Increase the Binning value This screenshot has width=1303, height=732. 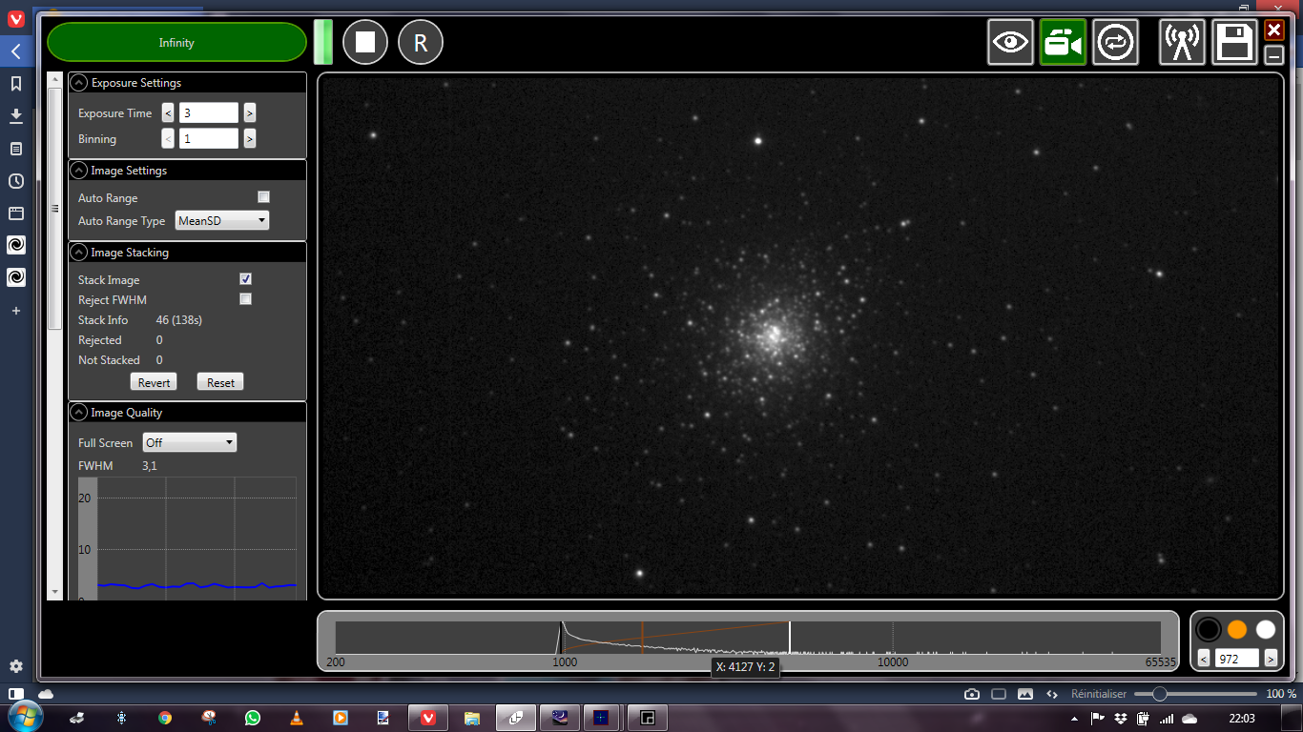249,139
